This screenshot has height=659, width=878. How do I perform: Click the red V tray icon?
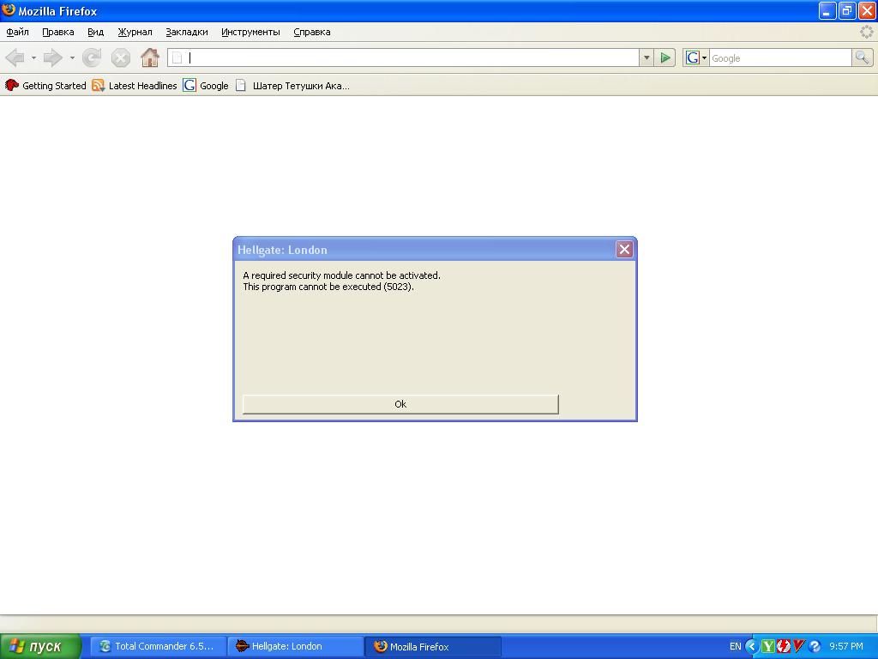(x=798, y=646)
